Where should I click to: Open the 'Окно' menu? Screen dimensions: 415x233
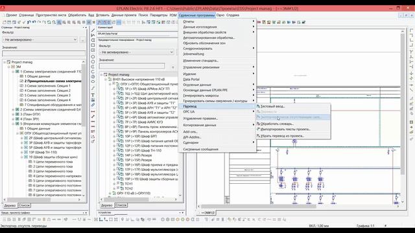220,16
